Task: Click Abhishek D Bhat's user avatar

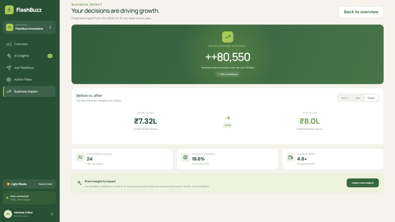Action: [x=8, y=214]
